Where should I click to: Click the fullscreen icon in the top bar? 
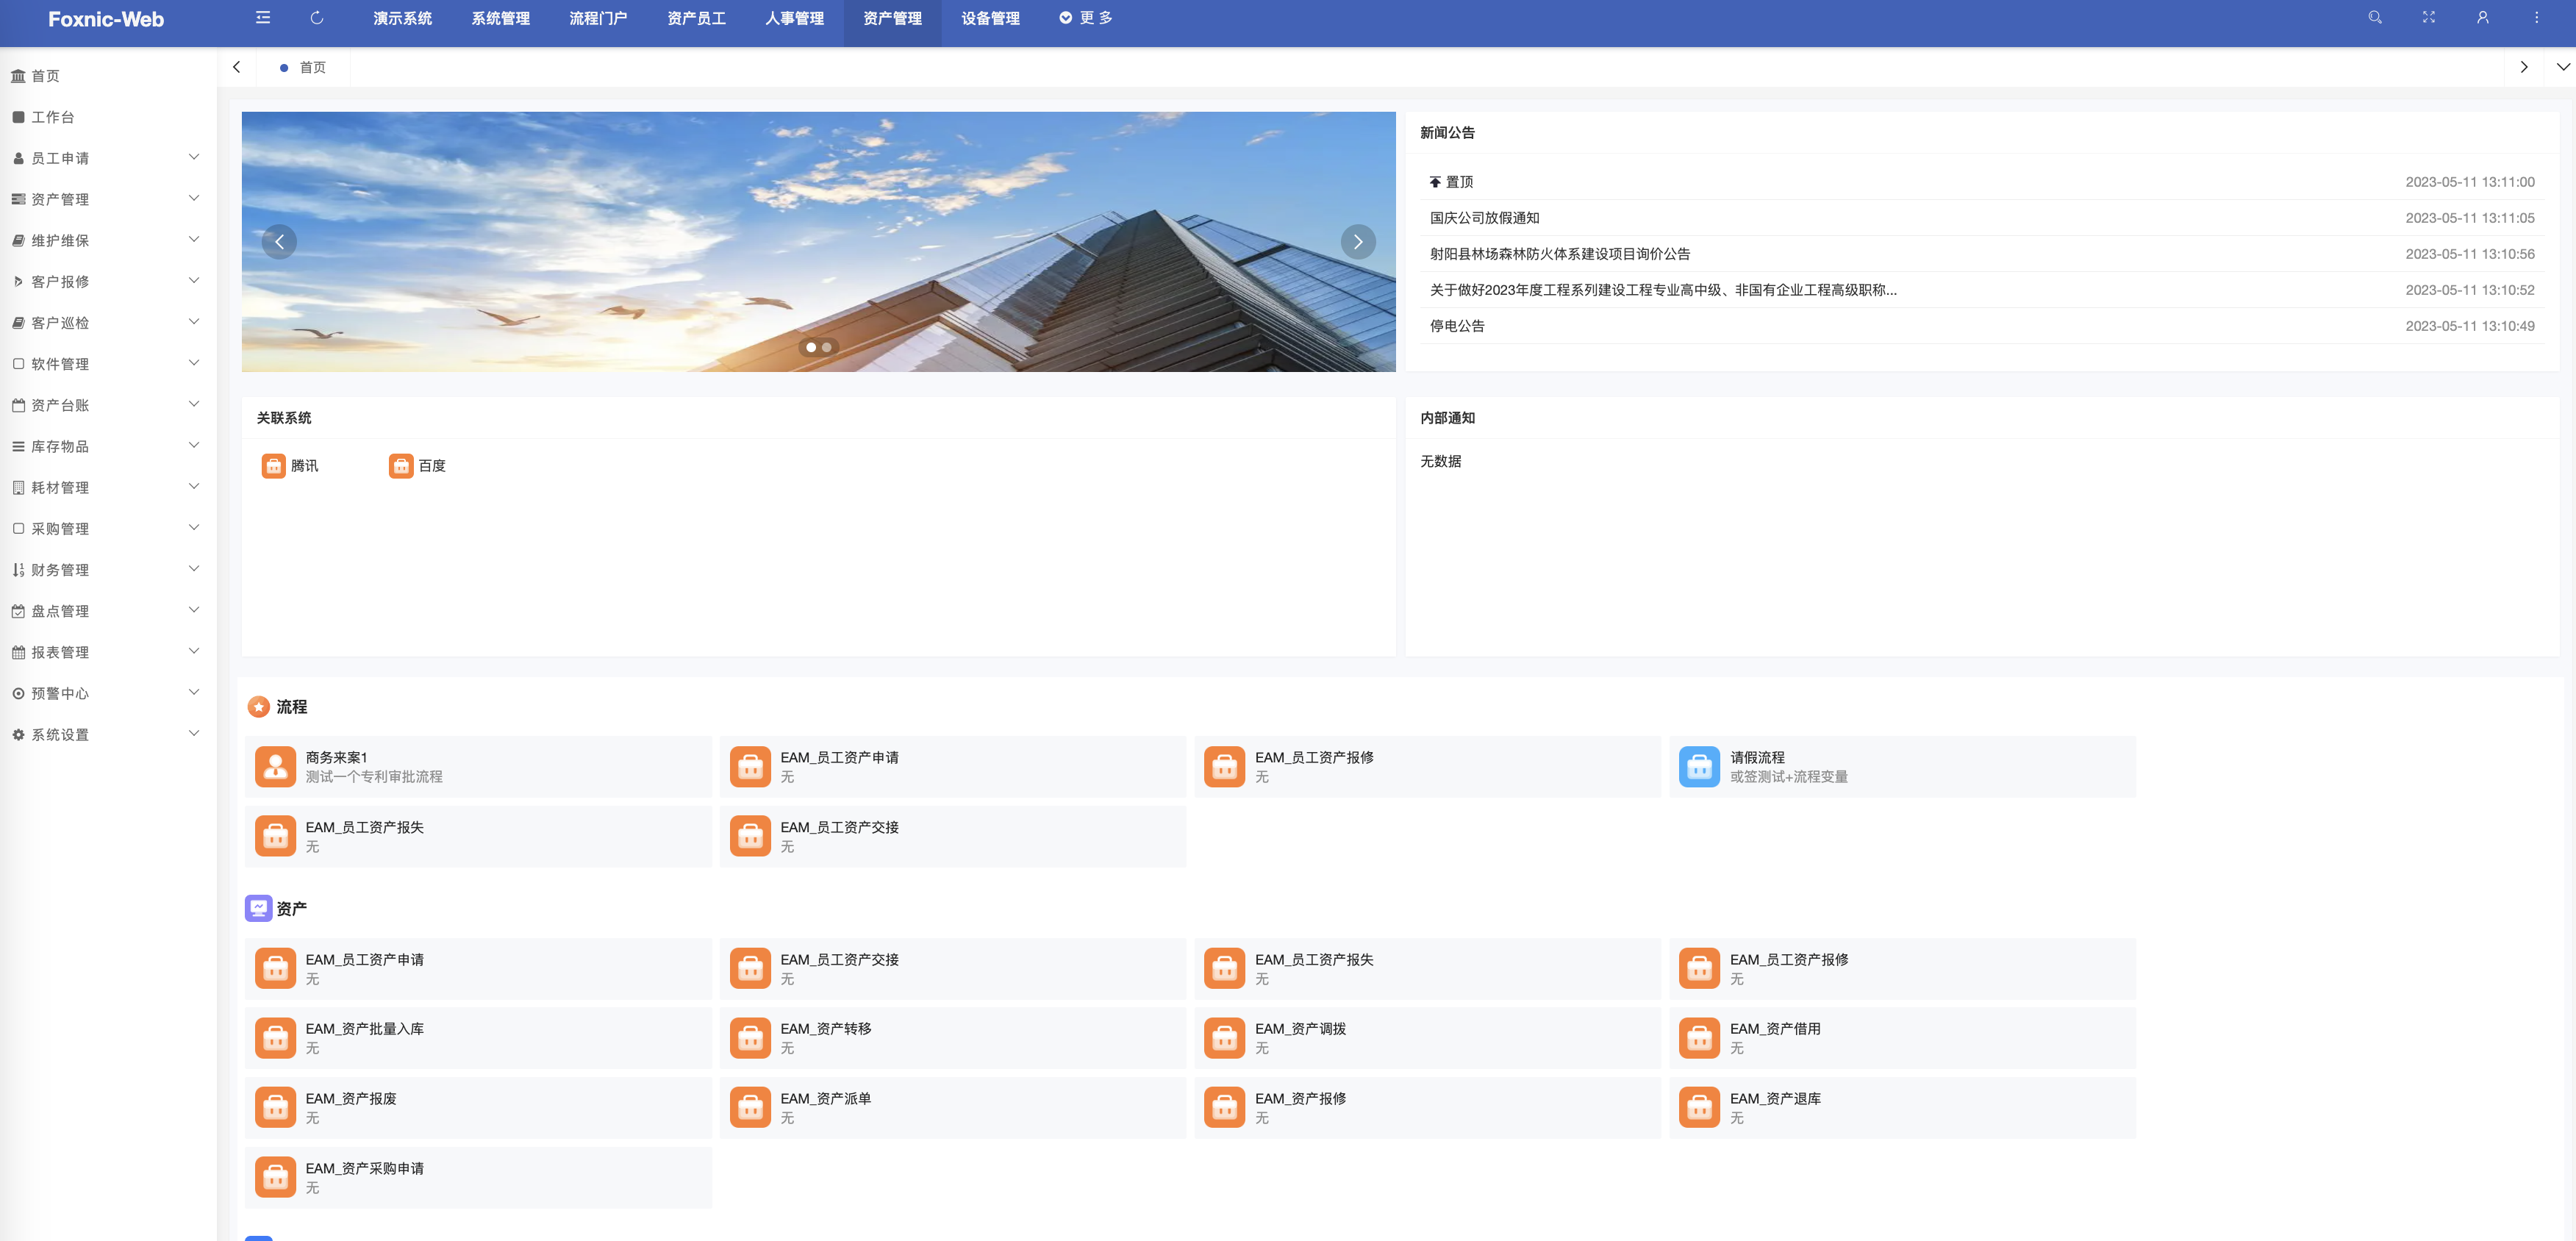2428,17
